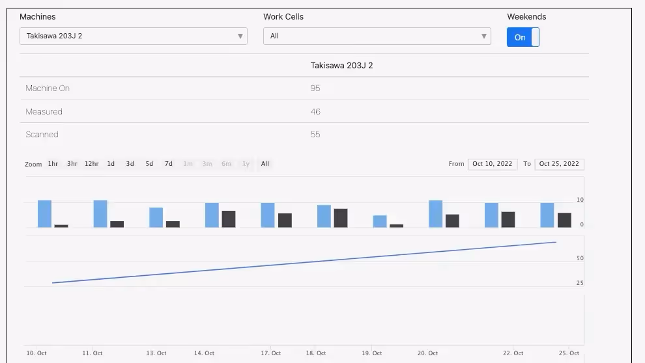Select the Takisawa 203J 2 column header
Image resolution: width=645 pixels, height=363 pixels.
point(342,66)
